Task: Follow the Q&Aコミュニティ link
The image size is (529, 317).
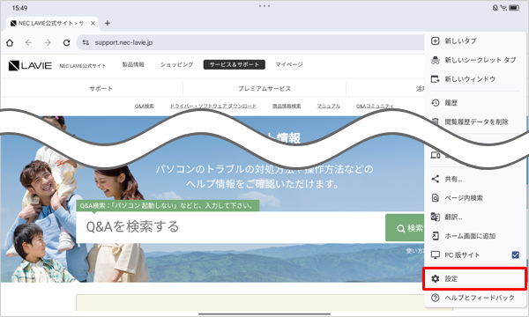Action: [x=375, y=106]
